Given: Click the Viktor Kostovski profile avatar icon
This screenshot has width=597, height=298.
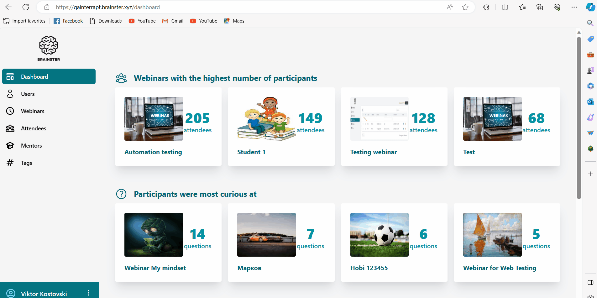Looking at the screenshot, I should pyautogui.click(x=11, y=293).
